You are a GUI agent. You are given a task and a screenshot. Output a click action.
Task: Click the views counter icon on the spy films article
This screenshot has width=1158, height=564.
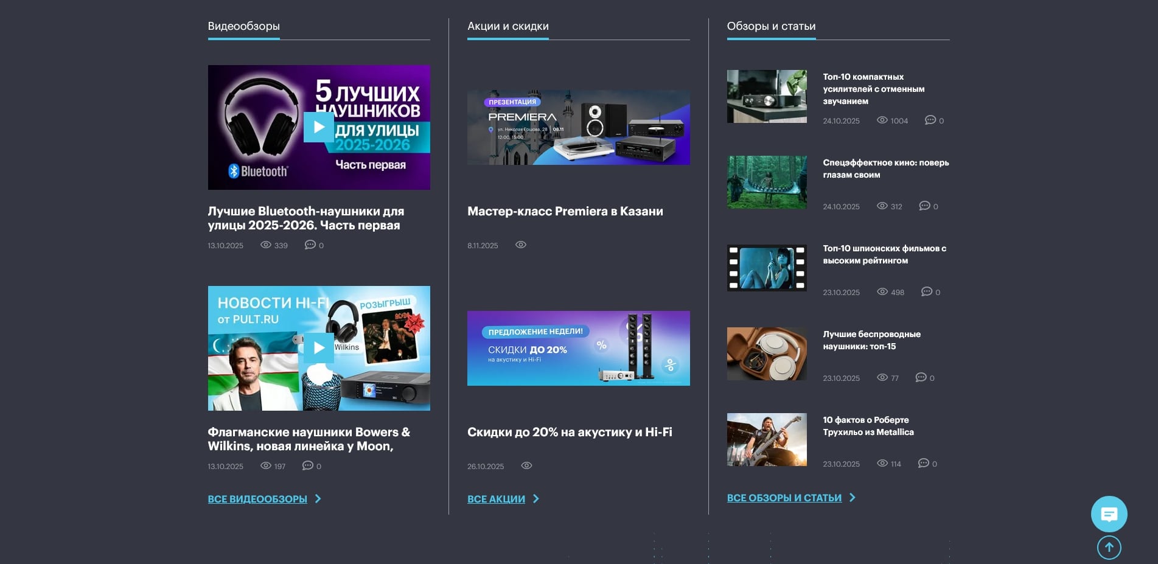882,292
